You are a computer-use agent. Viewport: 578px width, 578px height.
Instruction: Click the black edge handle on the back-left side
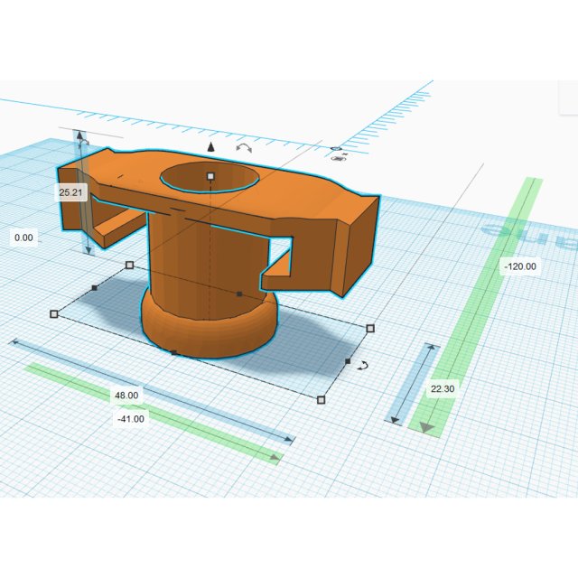point(94,287)
